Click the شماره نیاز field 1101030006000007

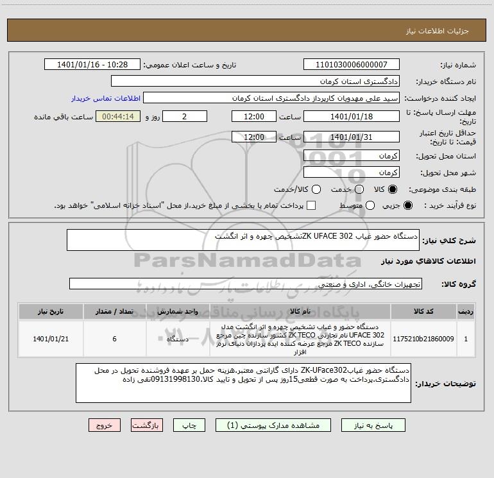tap(352, 64)
